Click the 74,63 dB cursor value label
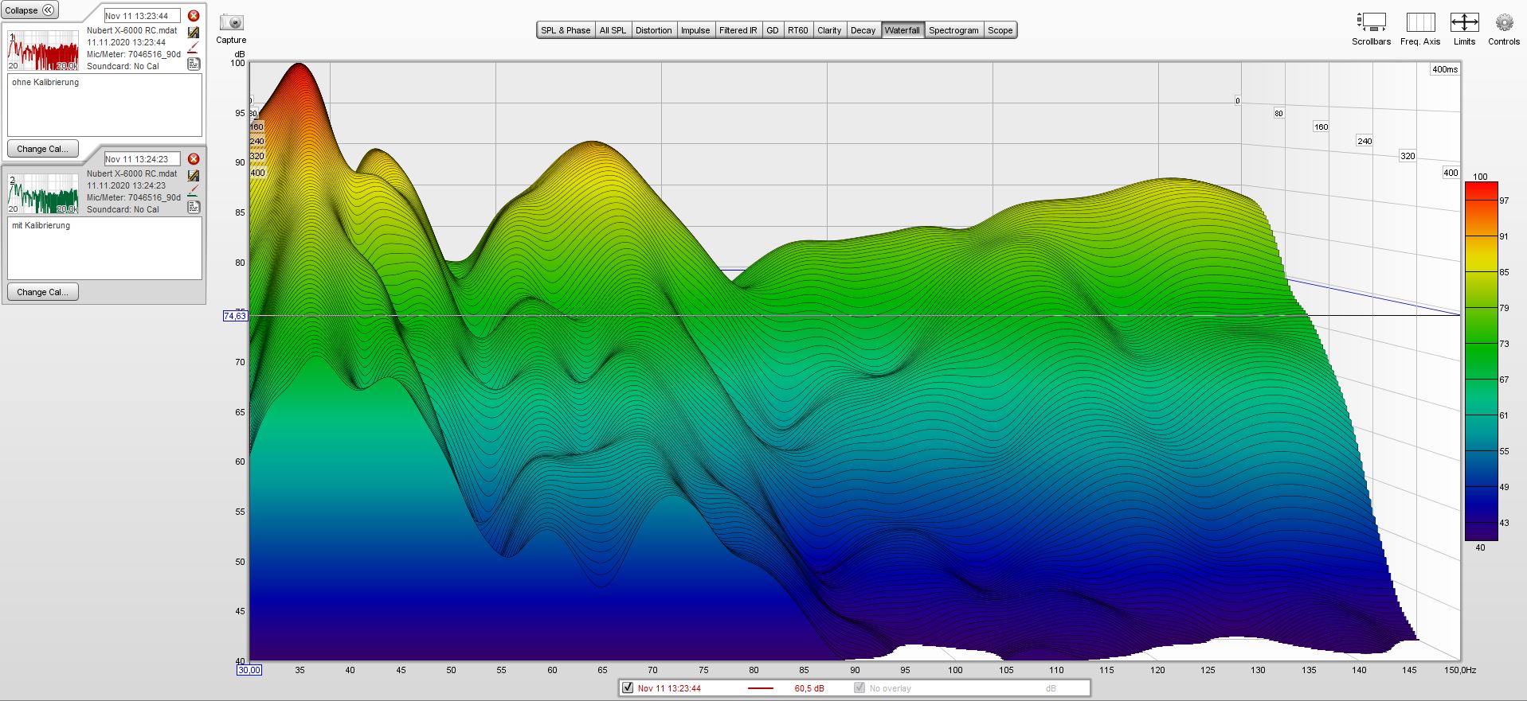Screen dimensions: 1527x701 (x=235, y=316)
